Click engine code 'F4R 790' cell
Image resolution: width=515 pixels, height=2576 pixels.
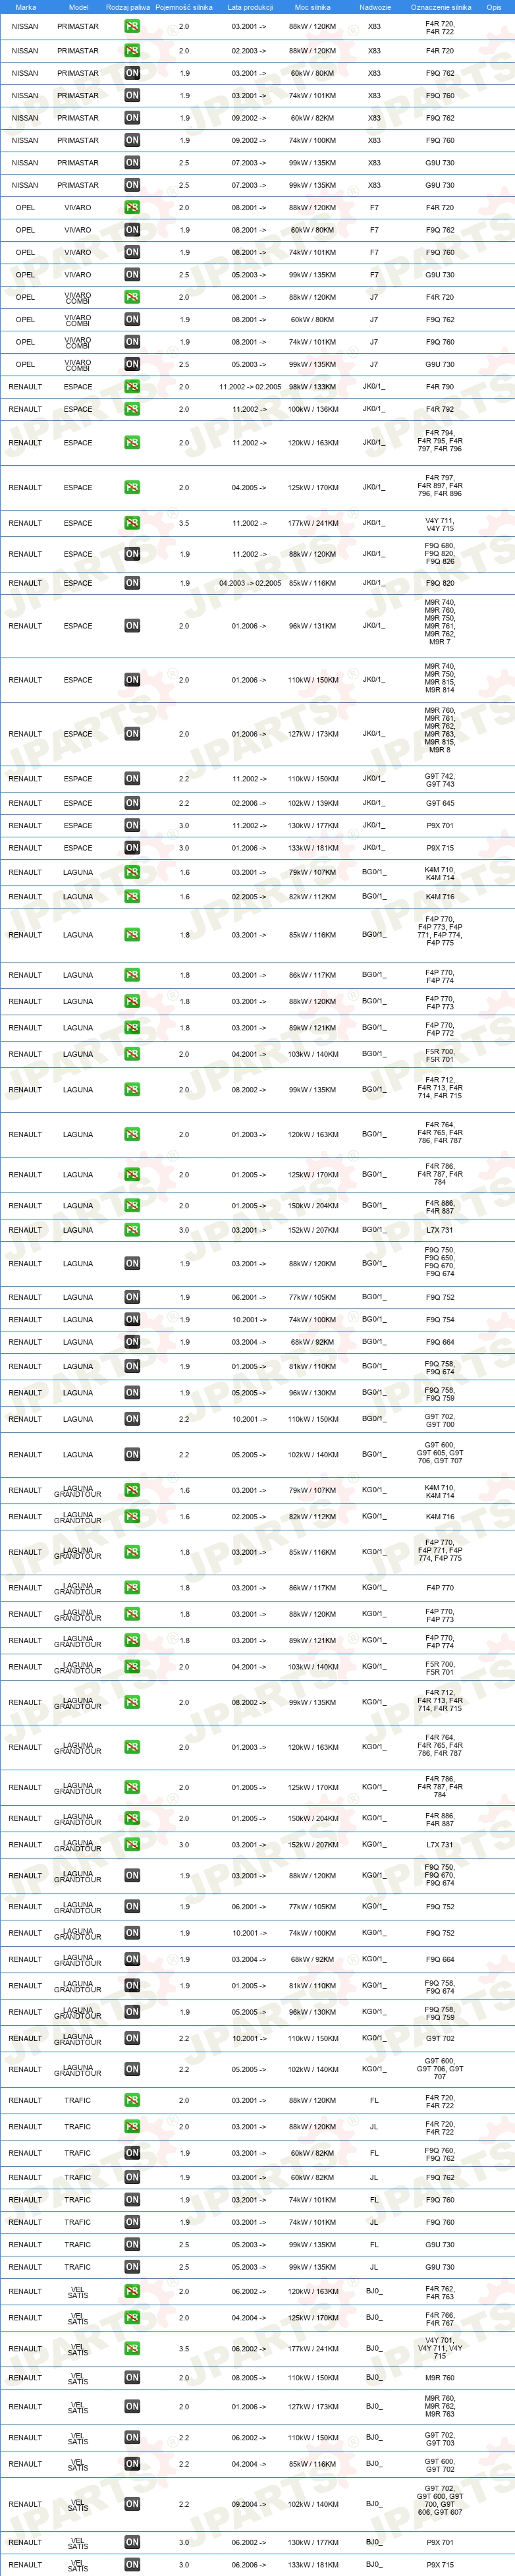pyautogui.click(x=440, y=387)
